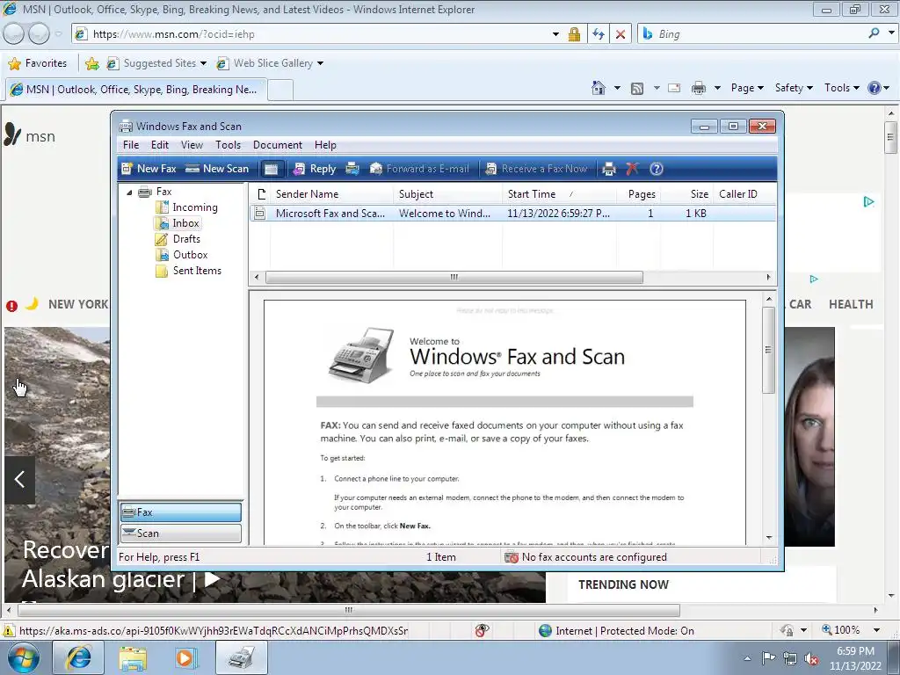Sort by Start Time column header
Viewport: 900px width, 675px height.
(560, 194)
